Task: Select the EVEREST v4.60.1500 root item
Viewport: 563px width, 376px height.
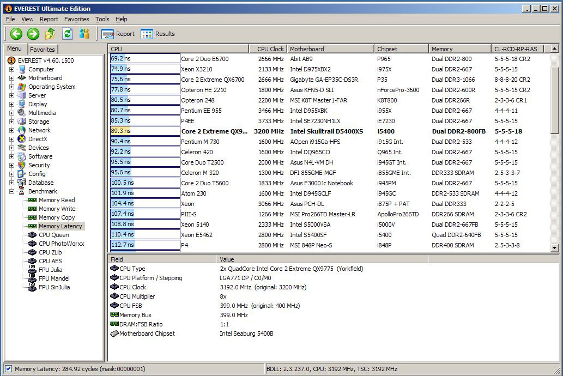Action: click(46, 60)
